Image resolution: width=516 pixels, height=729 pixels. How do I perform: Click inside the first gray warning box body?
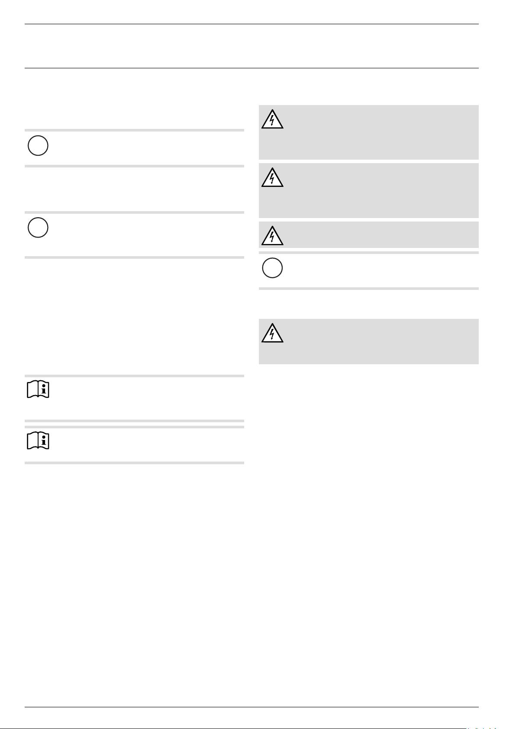[377, 132]
